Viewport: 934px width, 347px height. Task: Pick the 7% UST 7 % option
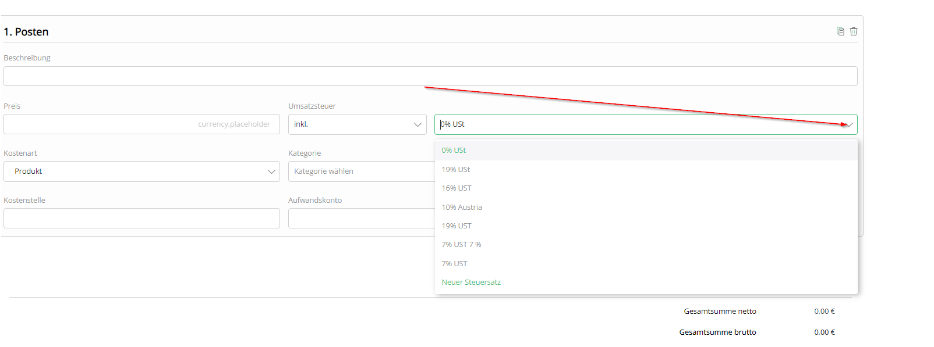[646, 245]
